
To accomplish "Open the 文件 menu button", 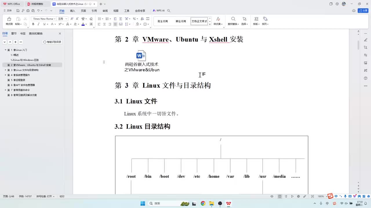I will pos(8,11).
